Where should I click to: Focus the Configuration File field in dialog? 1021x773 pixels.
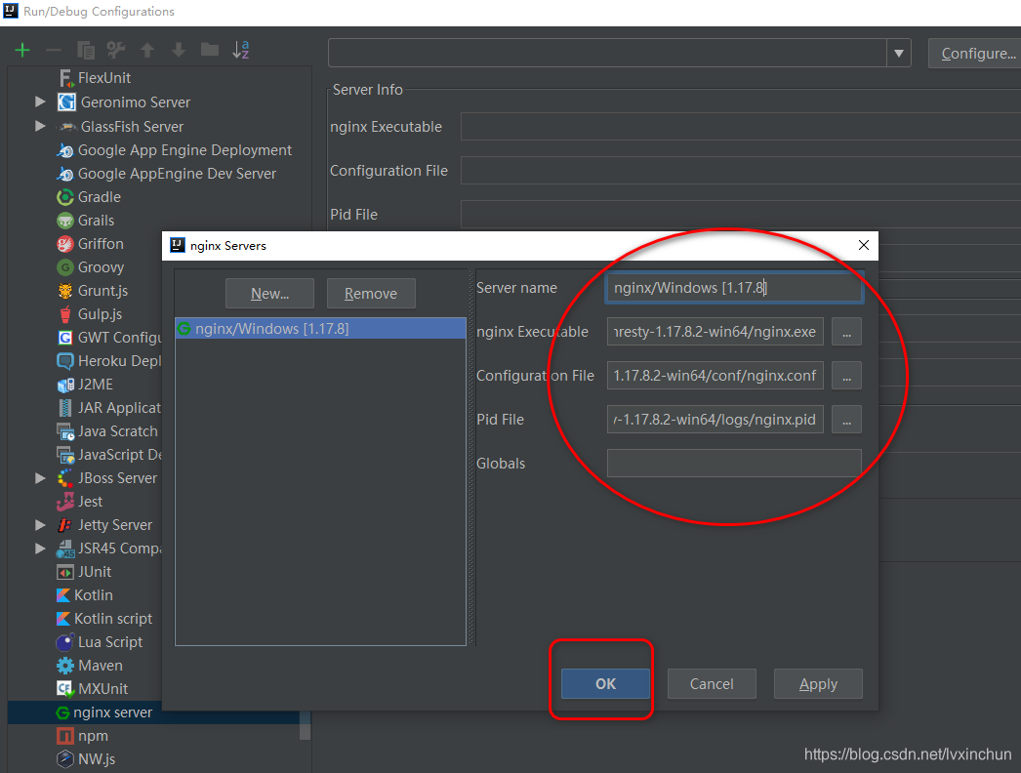(x=715, y=376)
